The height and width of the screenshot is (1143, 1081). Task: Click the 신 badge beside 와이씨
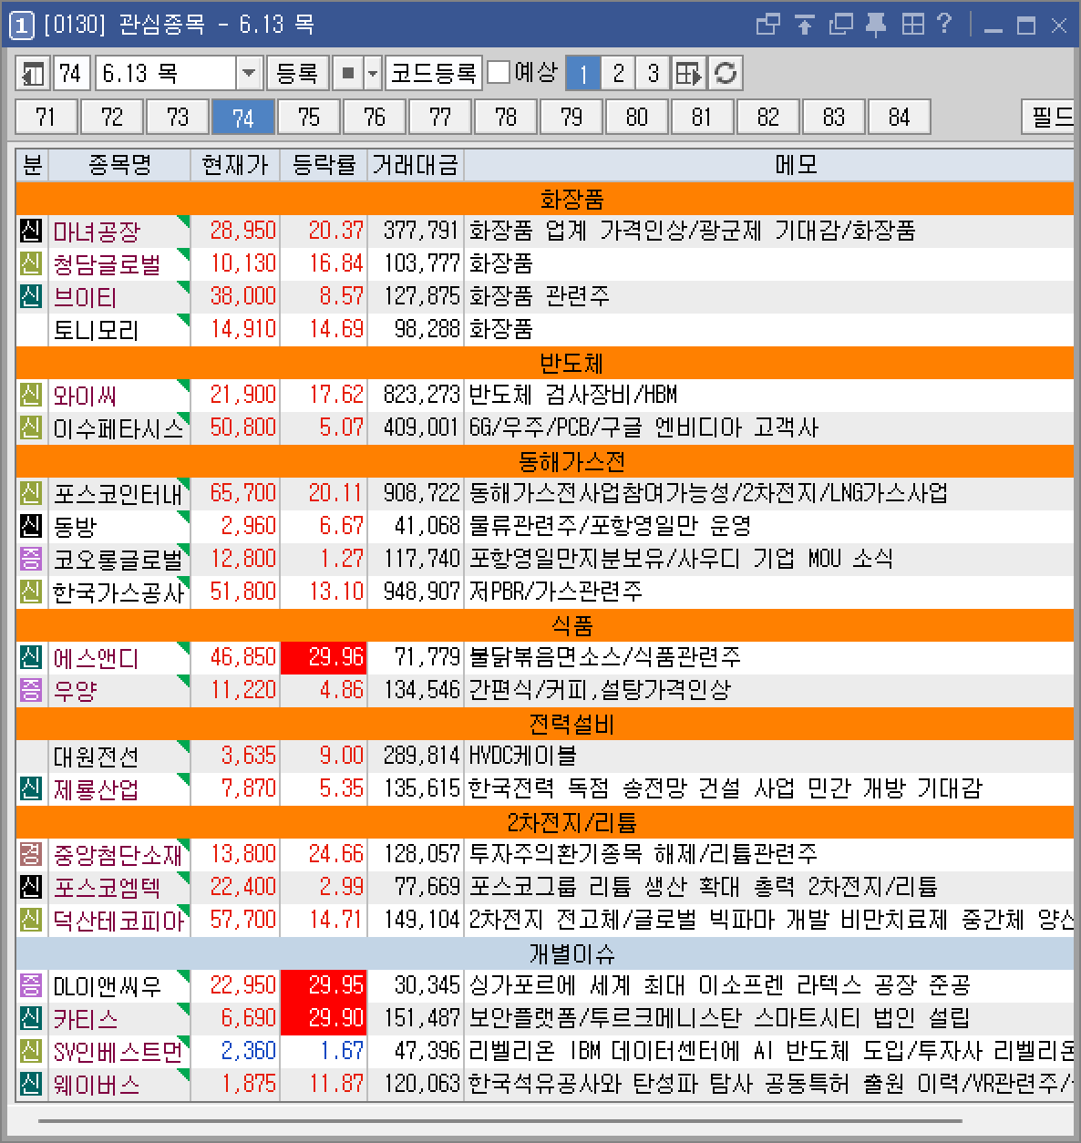pyautogui.click(x=31, y=395)
